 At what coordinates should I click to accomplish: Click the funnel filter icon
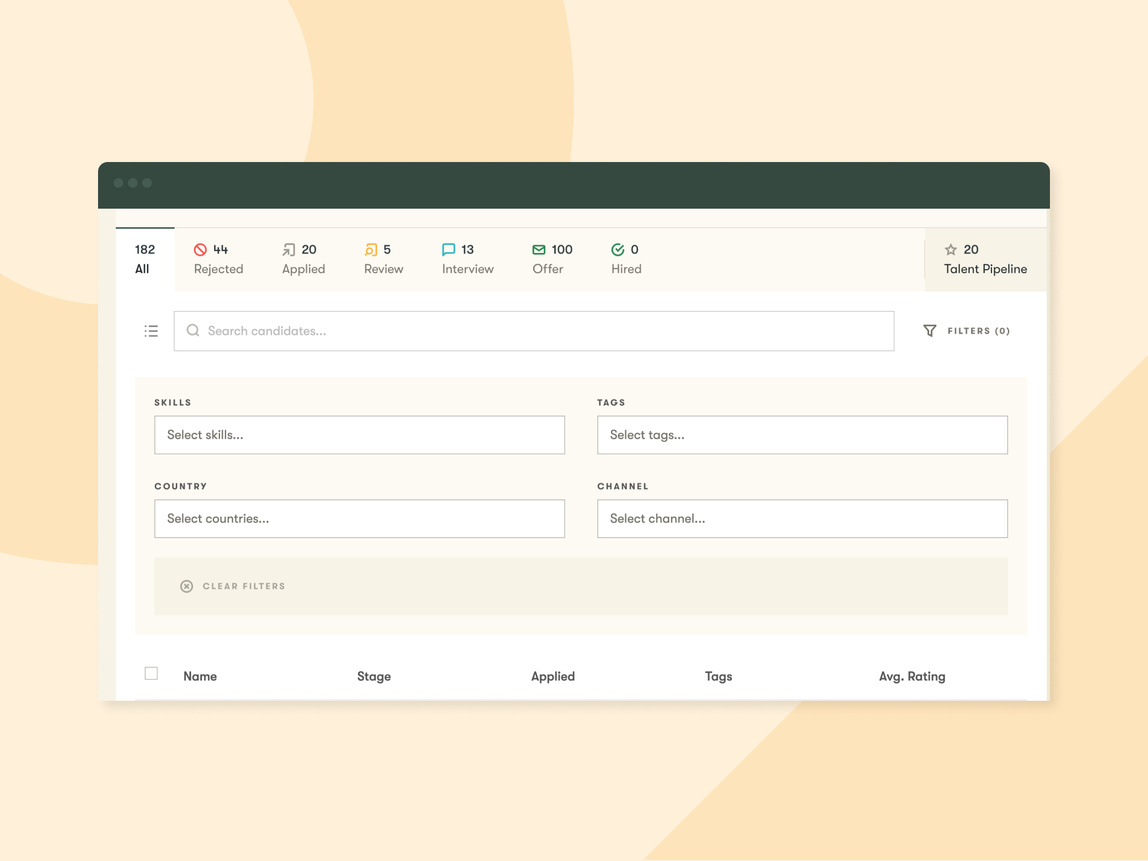(x=930, y=331)
